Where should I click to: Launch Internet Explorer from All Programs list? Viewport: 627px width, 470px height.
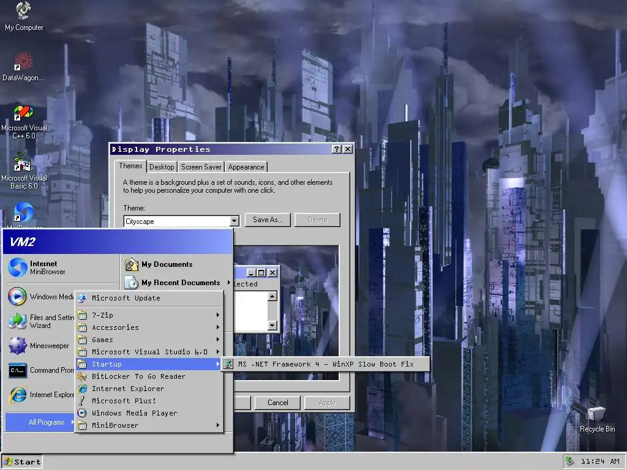pos(149,389)
